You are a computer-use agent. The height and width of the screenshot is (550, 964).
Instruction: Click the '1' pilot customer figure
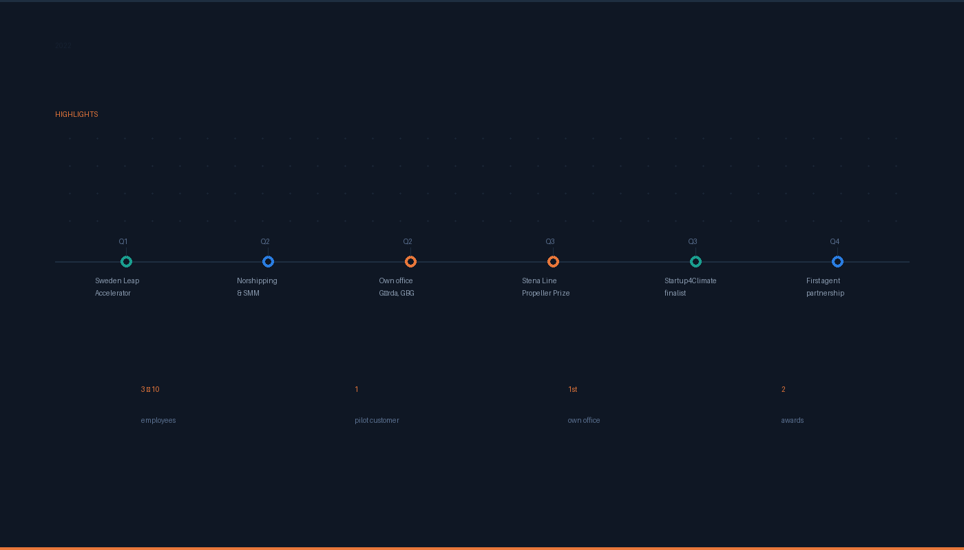[x=357, y=389]
